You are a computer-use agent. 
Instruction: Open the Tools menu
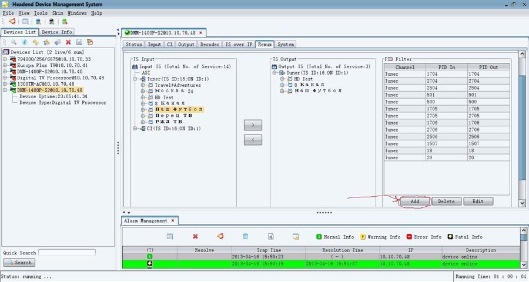[41, 13]
